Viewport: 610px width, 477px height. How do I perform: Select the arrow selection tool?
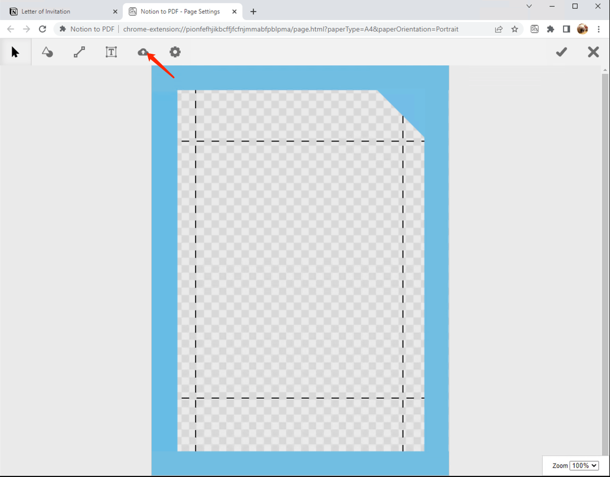(x=15, y=52)
